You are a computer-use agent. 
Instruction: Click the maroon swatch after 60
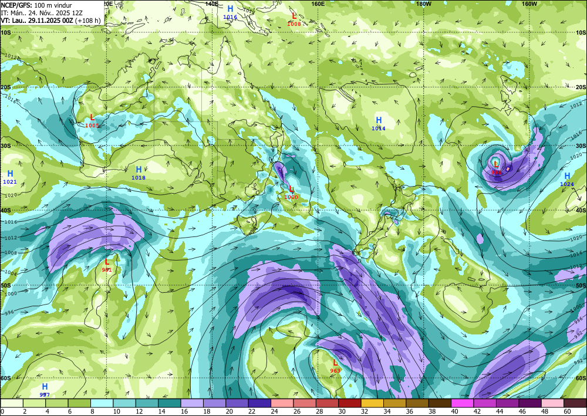(x=575, y=403)
